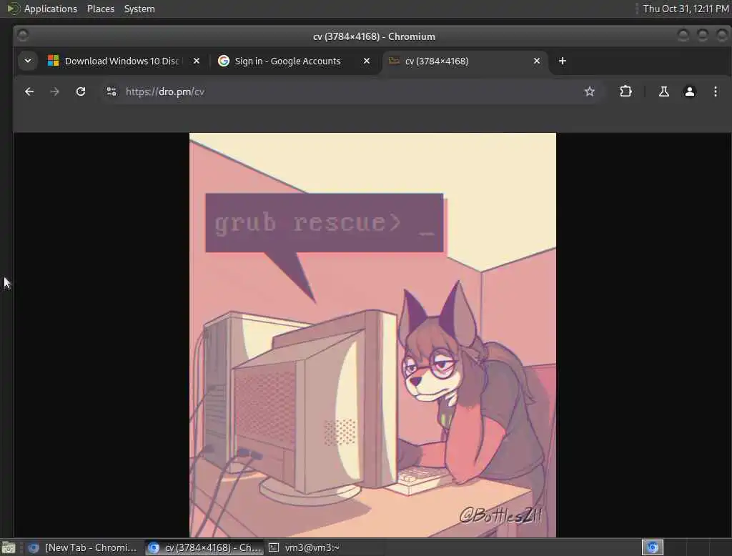Image resolution: width=732 pixels, height=556 pixels.
Task: Click the show desktop icon in bottom panel
Action: [9, 547]
